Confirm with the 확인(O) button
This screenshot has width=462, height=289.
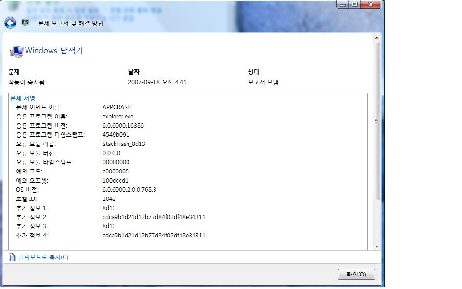tap(356, 274)
